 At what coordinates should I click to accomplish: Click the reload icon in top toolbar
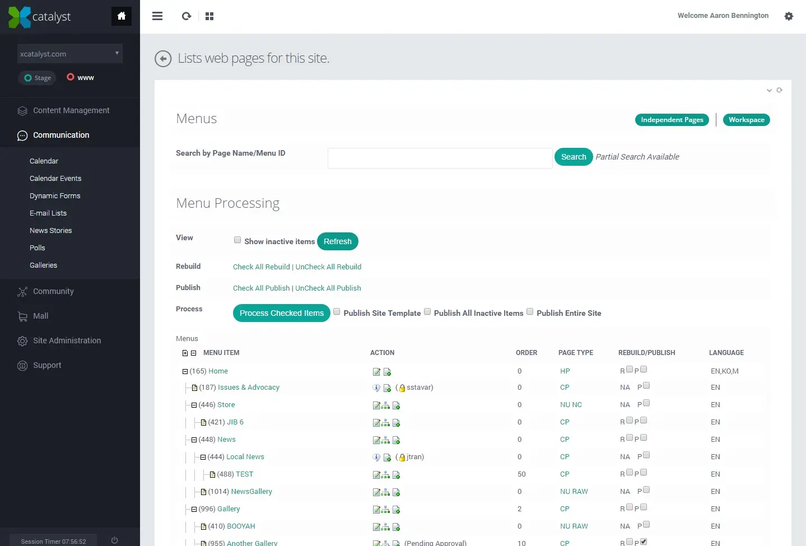pyautogui.click(x=187, y=16)
